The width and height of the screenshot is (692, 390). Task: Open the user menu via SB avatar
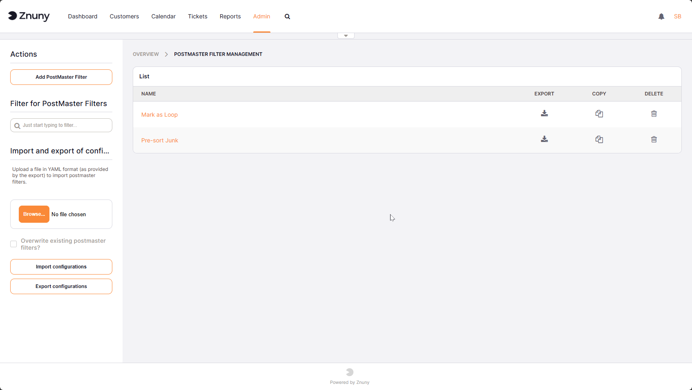click(x=678, y=16)
